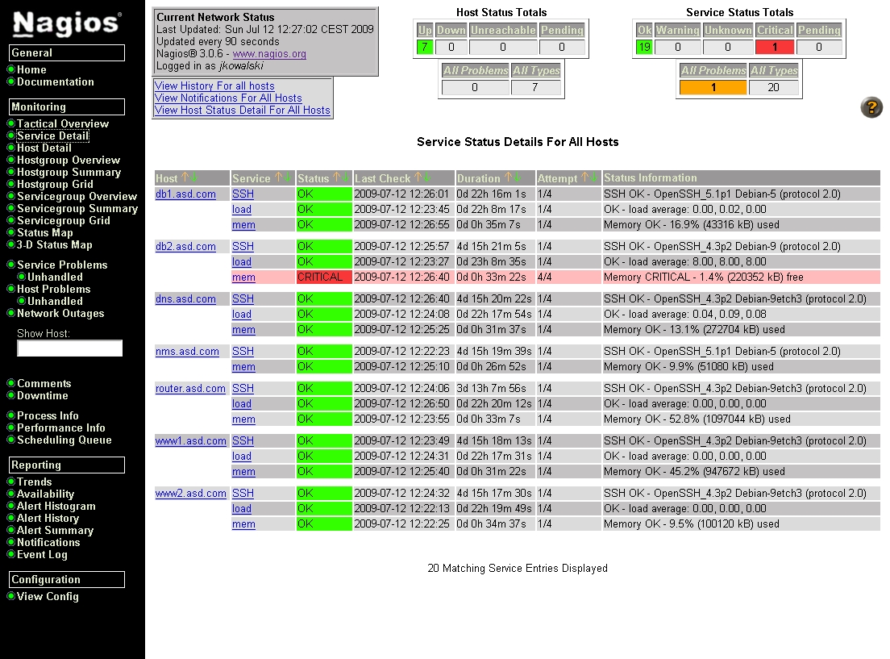This screenshot has height=659, width=890.
Task: Open Trends report
Action: click(34, 482)
